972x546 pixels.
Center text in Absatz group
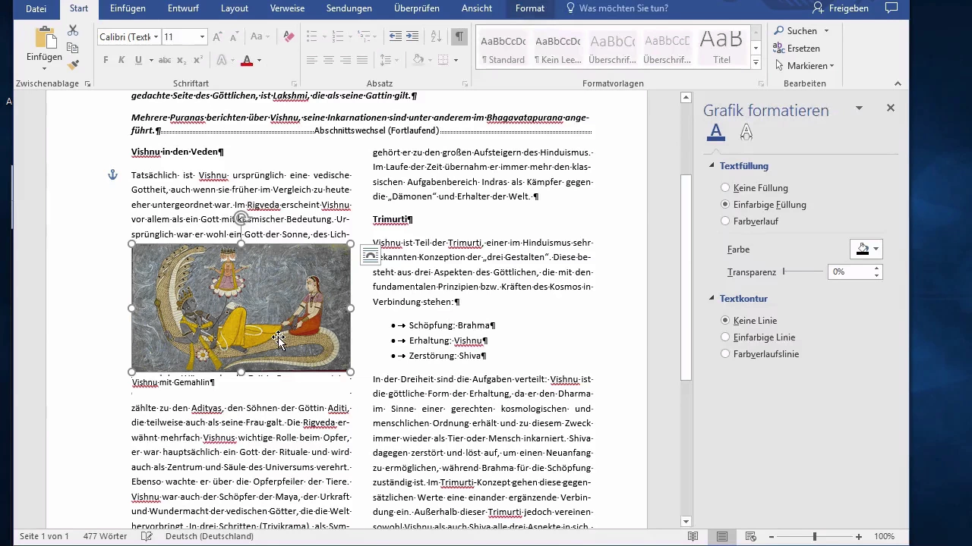(x=329, y=61)
